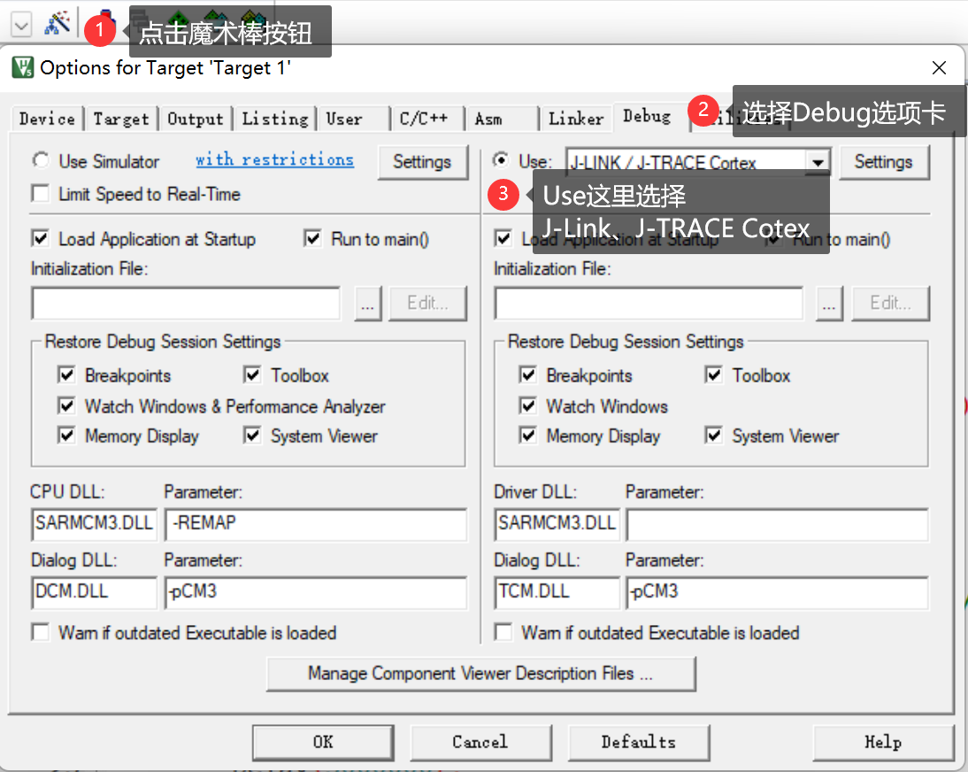Screen dimensions: 968x772
Task: Click the Keil µVision logo in dialog title bar
Action: click(x=23, y=67)
